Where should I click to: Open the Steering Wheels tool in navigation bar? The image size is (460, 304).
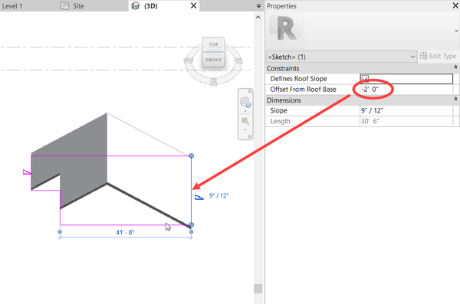[245, 102]
